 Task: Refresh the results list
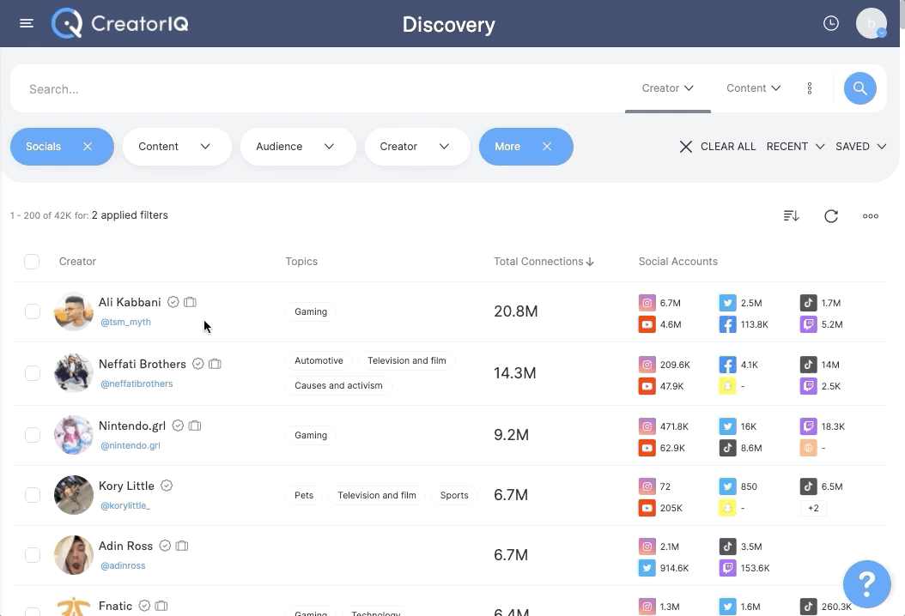(831, 215)
